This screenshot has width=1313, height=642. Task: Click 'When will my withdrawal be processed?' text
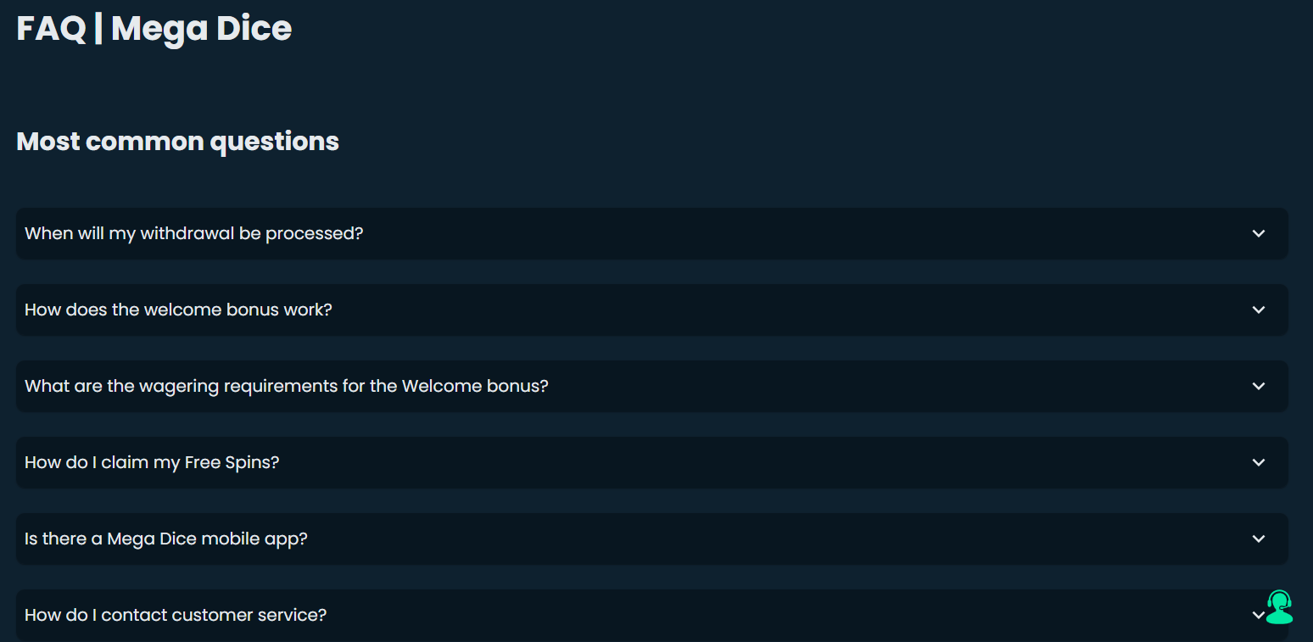click(x=193, y=233)
